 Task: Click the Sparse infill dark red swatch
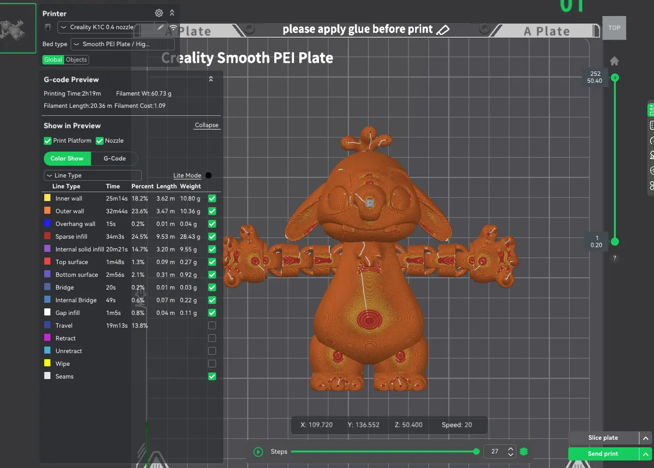[x=47, y=236]
